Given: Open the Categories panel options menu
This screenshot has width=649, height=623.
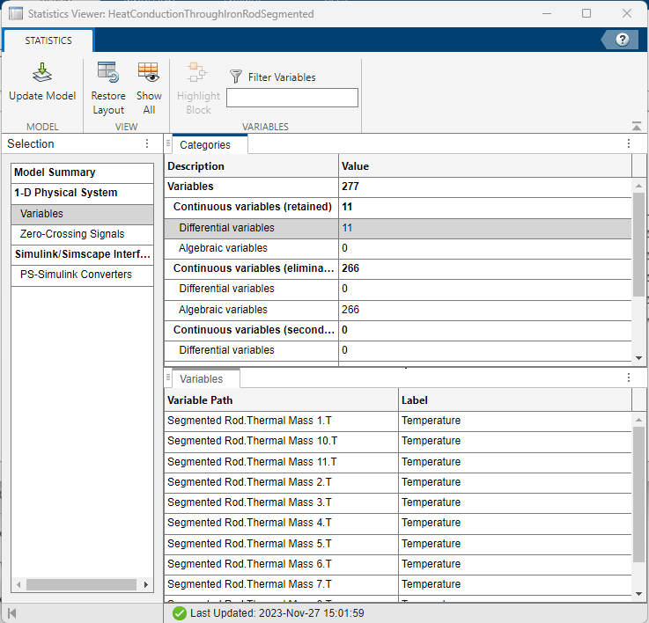Looking at the screenshot, I should (x=629, y=144).
